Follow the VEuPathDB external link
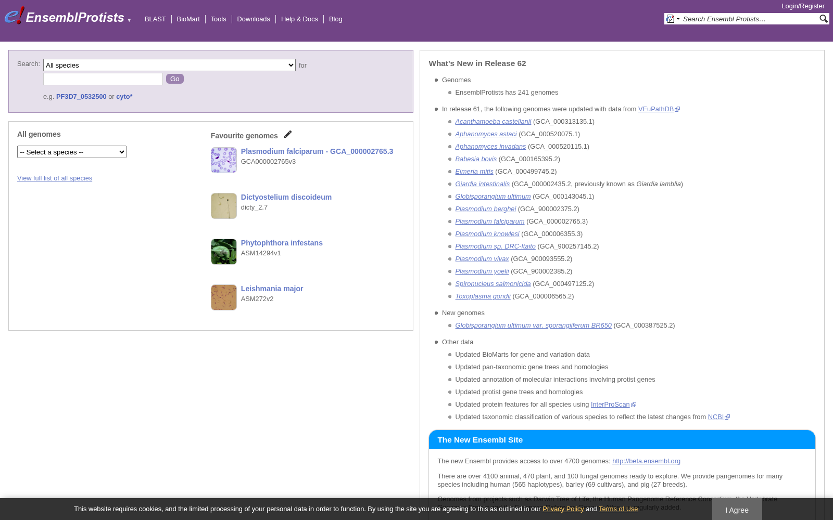This screenshot has height=520, width=833. coord(659,109)
